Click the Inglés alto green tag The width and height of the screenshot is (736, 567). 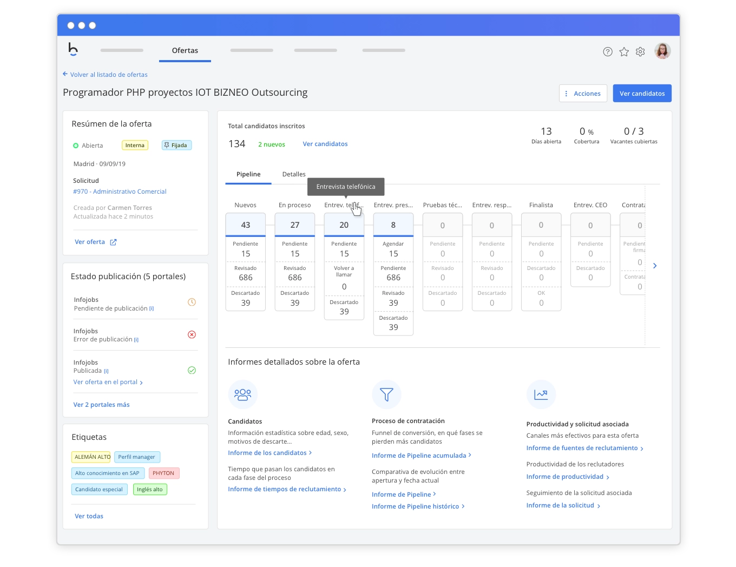pos(150,490)
